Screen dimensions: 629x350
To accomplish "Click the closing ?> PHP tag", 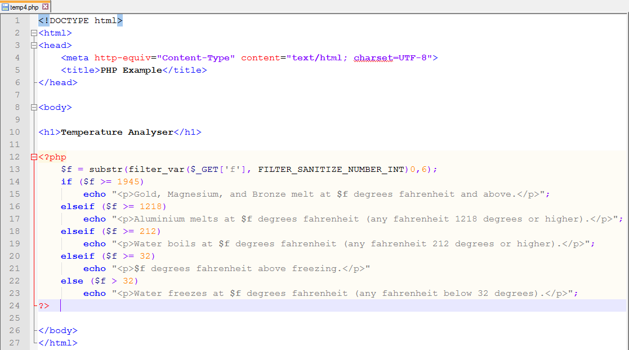I will tap(44, 306).
